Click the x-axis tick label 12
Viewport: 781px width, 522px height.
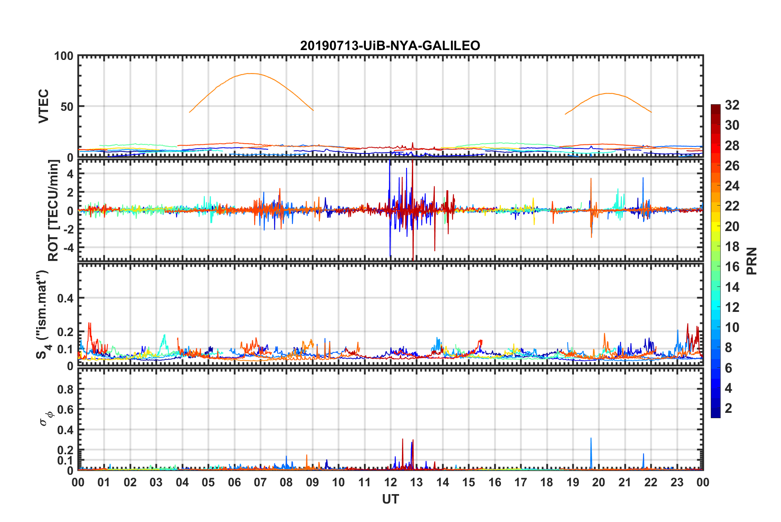coord(390,482)
